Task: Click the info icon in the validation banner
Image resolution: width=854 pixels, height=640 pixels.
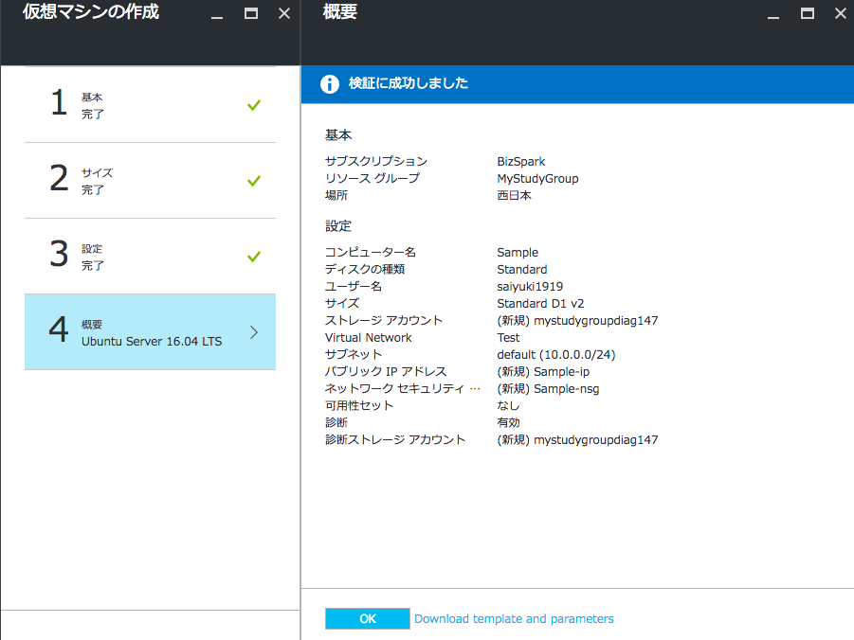Action: pyautogui.click(x=329, y=83)
